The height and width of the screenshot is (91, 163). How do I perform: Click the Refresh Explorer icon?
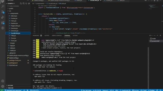[x=26, y=4]
